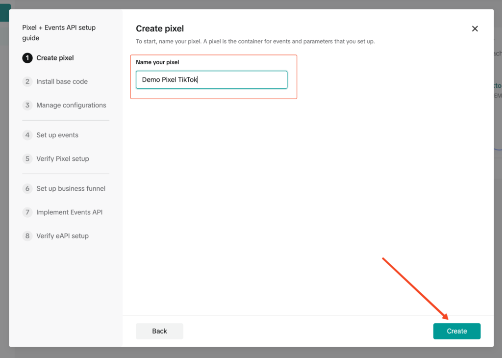Close the Create pixel dialog

[475, 29]
